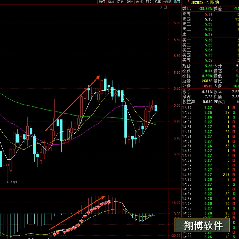
Task: Select the 买二 5.25 bid row
Action: (210, 45)
